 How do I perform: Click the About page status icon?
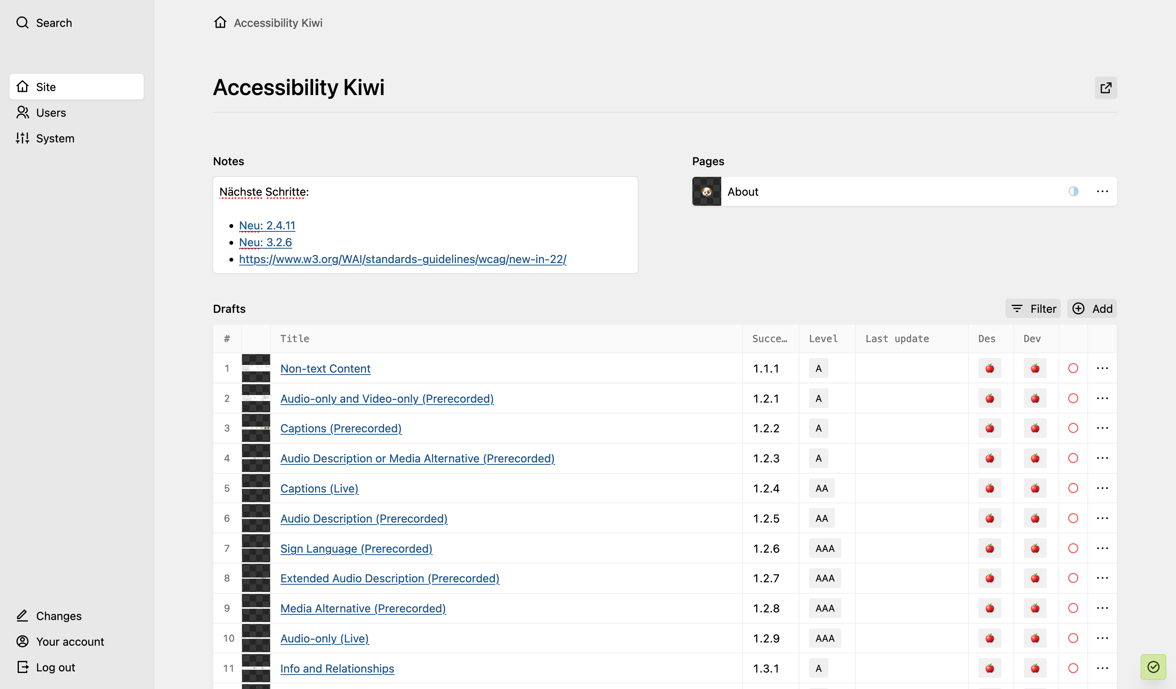(1073, 191)
